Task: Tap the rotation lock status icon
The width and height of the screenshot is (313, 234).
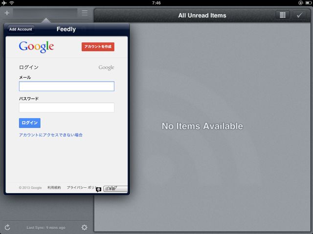Action: [301, 3]
